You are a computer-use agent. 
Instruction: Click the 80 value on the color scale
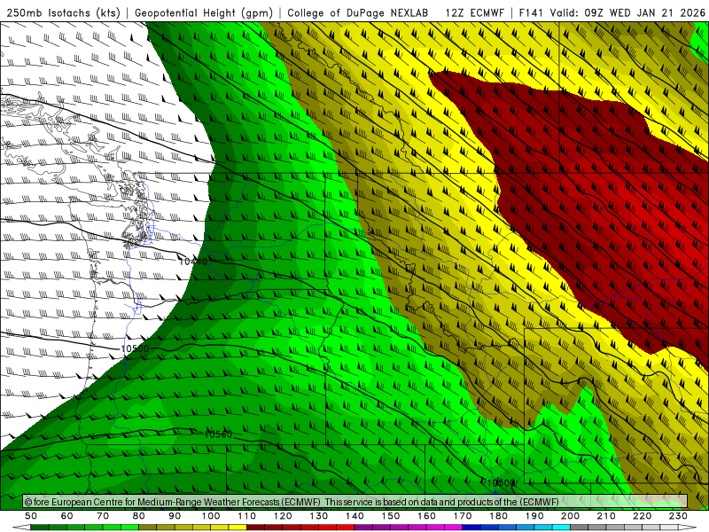pyautogui.click(x=139, y=516)
